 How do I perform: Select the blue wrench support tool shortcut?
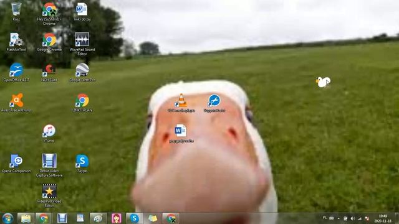214,103
